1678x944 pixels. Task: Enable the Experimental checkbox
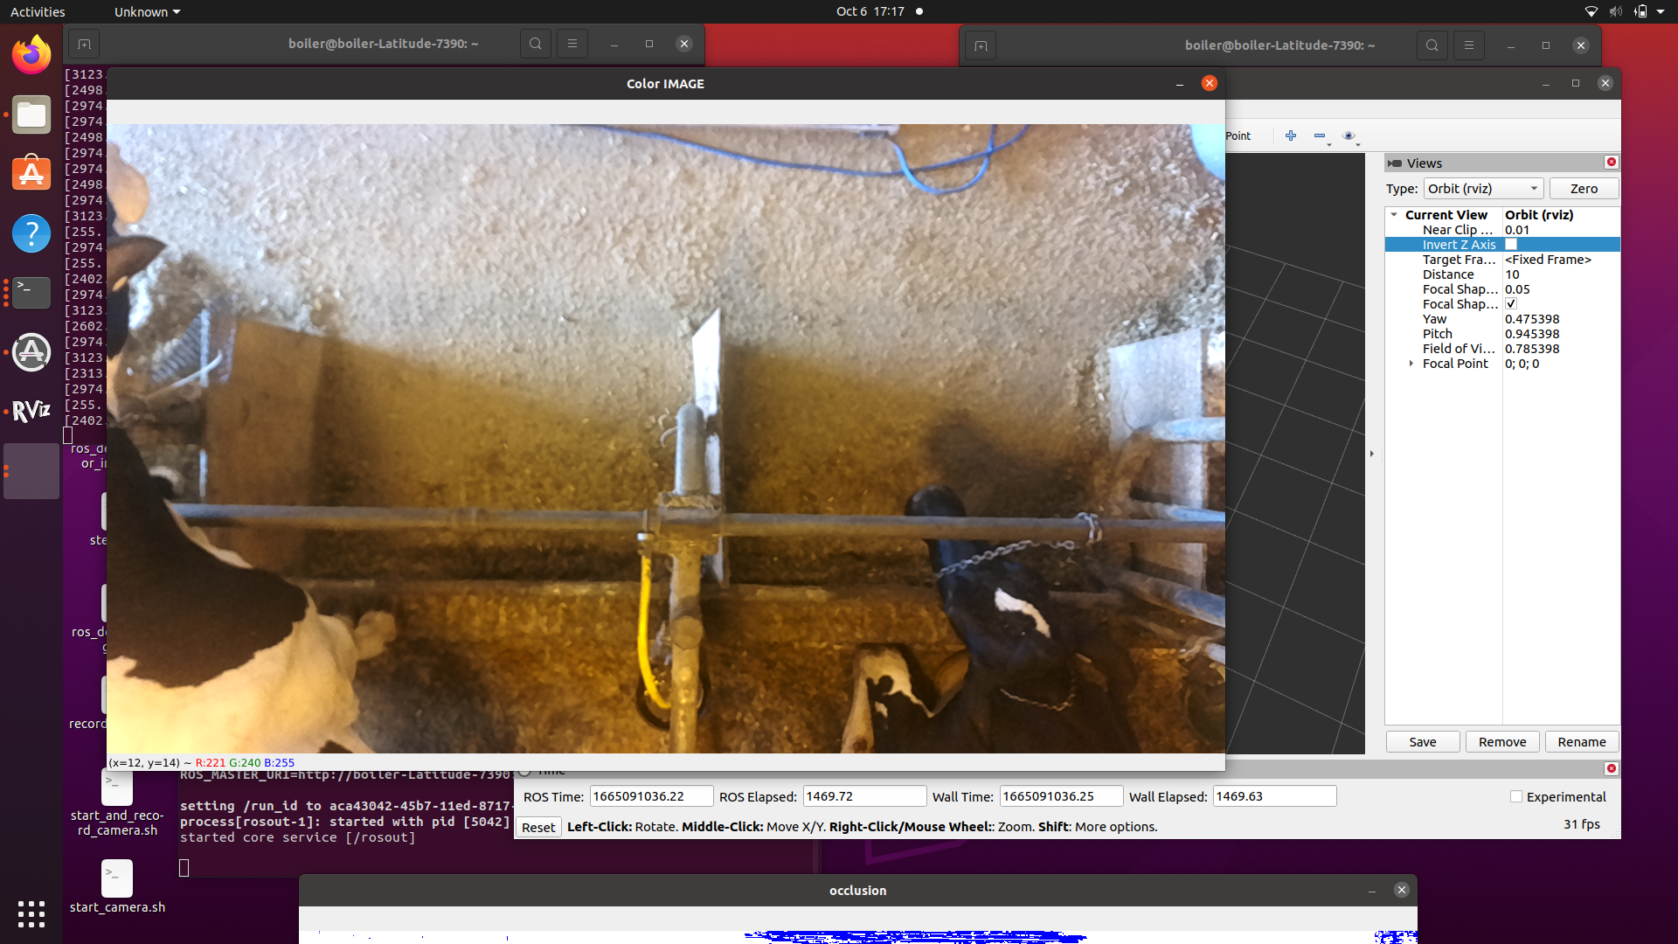tap(1516, 796)
